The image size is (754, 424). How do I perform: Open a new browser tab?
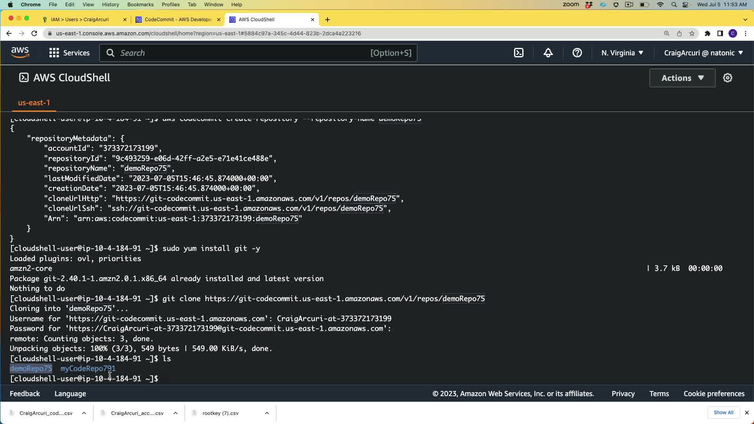328,19
